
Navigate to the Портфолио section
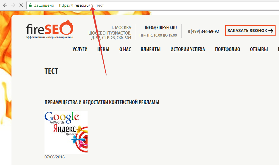[x=227, y=50]
